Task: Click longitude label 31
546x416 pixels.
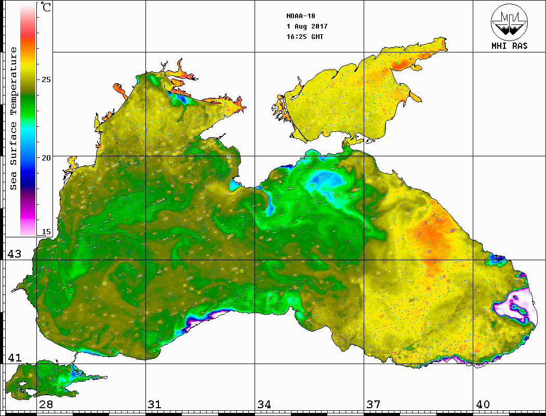Action: [x=155, y=404]
